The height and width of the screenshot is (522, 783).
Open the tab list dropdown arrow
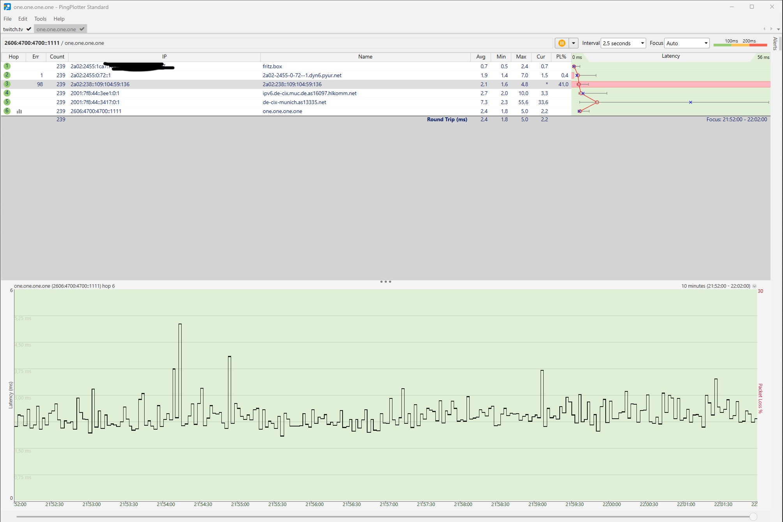(x=778, y=29)
